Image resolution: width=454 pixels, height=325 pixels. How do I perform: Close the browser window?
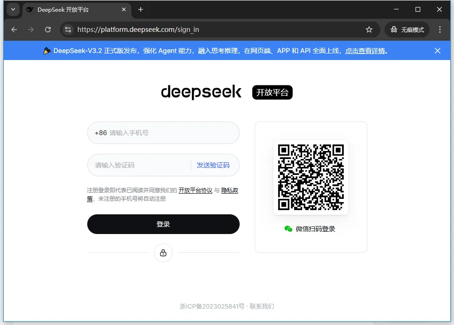[439, 9]
